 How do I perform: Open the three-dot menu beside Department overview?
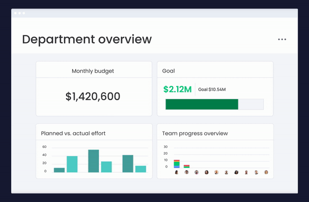[282, 40]
